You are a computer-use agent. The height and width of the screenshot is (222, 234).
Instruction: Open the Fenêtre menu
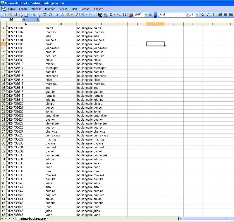point(99,9)
